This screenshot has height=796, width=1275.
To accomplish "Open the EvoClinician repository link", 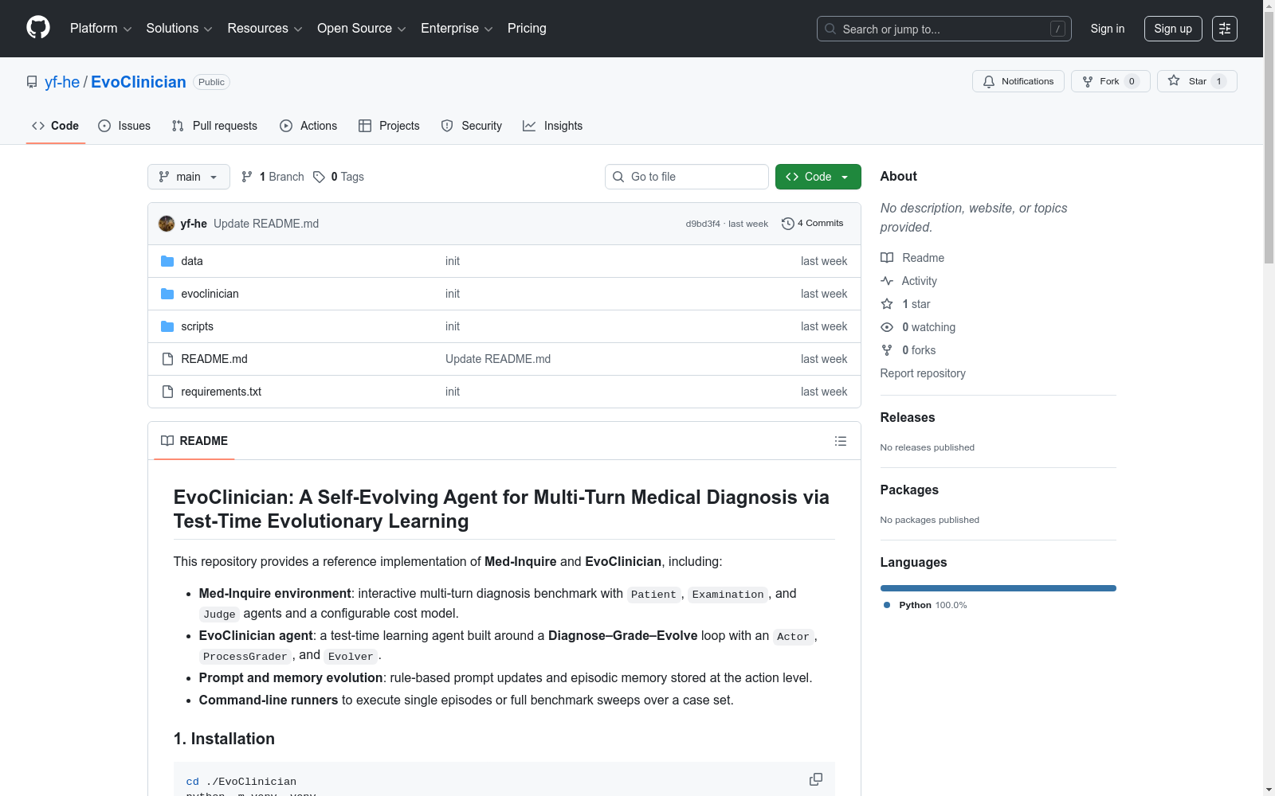I will pyautogui.click(x=139, y=82).
